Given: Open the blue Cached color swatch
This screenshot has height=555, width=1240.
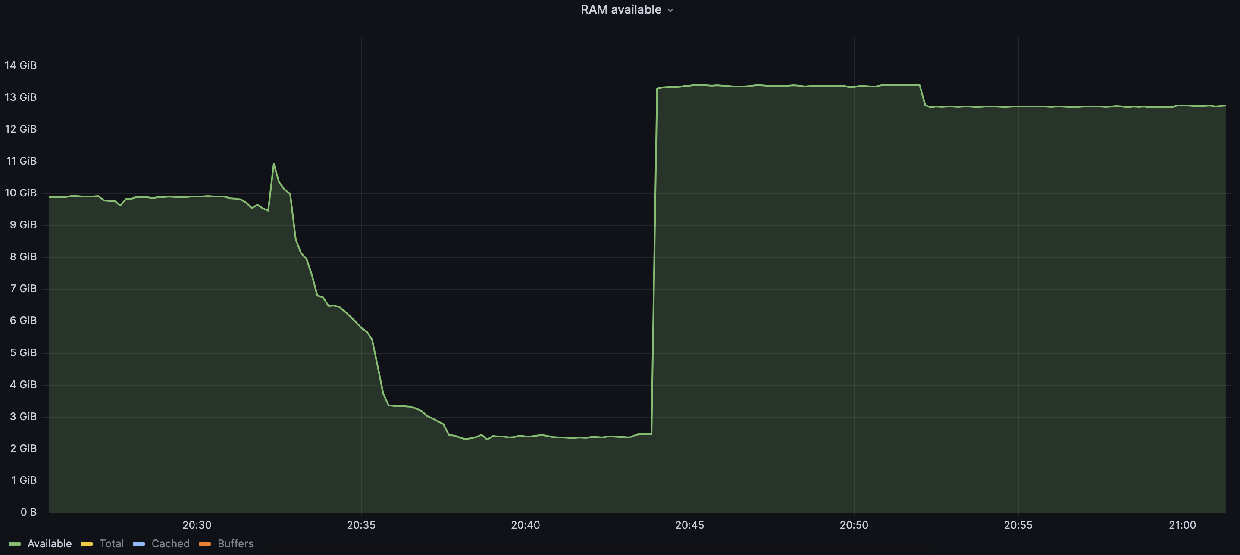Looking at the screenshot, I should click(139, 544).
